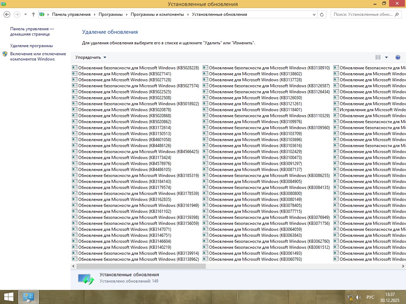Viewport: 406px width, 304px height.
Task: Expand the address bar history dropdown
Action: click(314, 14)
